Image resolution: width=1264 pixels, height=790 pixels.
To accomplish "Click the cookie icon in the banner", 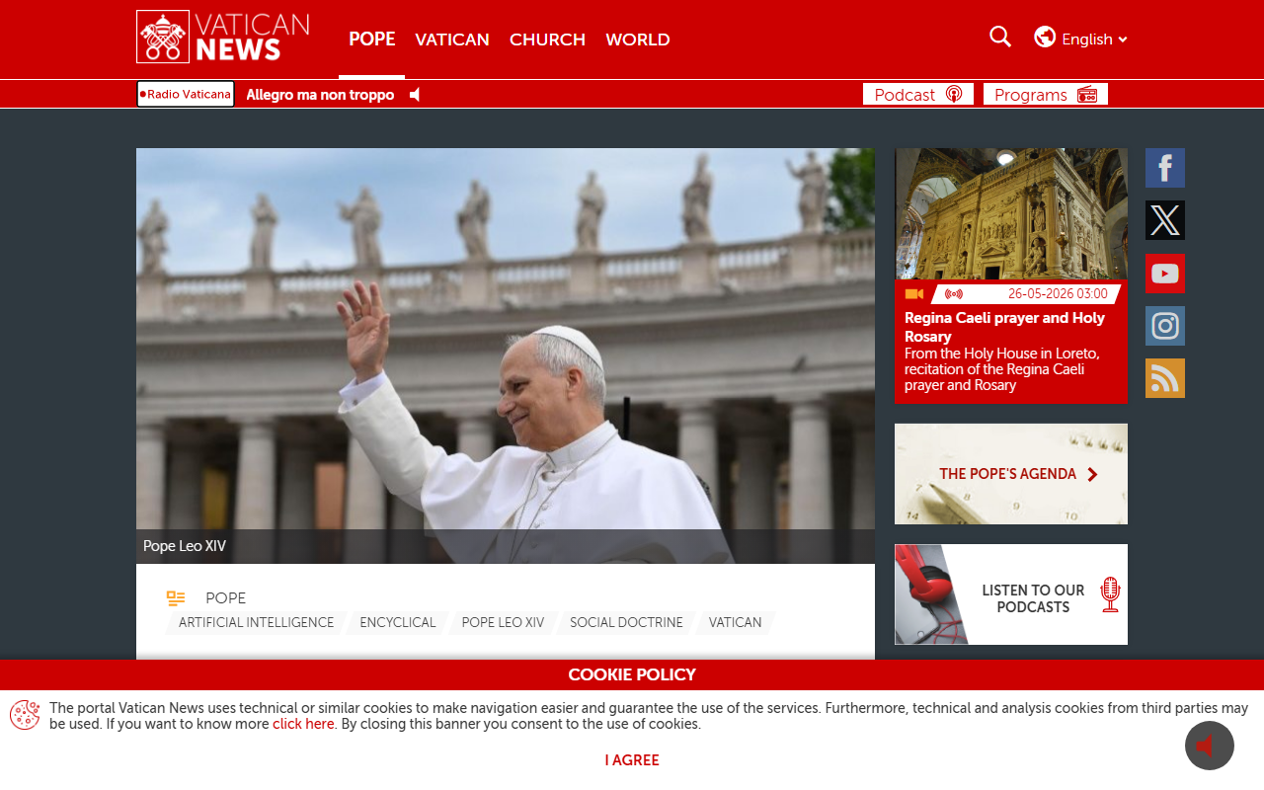I will click(x=25, y=715).
